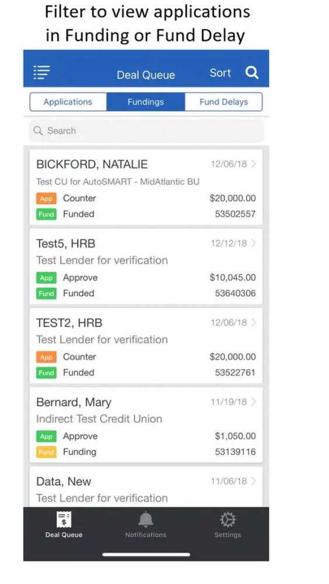Expand Test5, HRB deal chevron
The height and width of the screenshot is (584, 329).
254,243
